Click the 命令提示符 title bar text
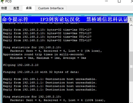 [x=15, y=19]
